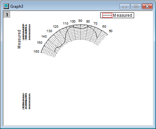Close the Graph3 window

pyautogui.click(x=147, y=6)
